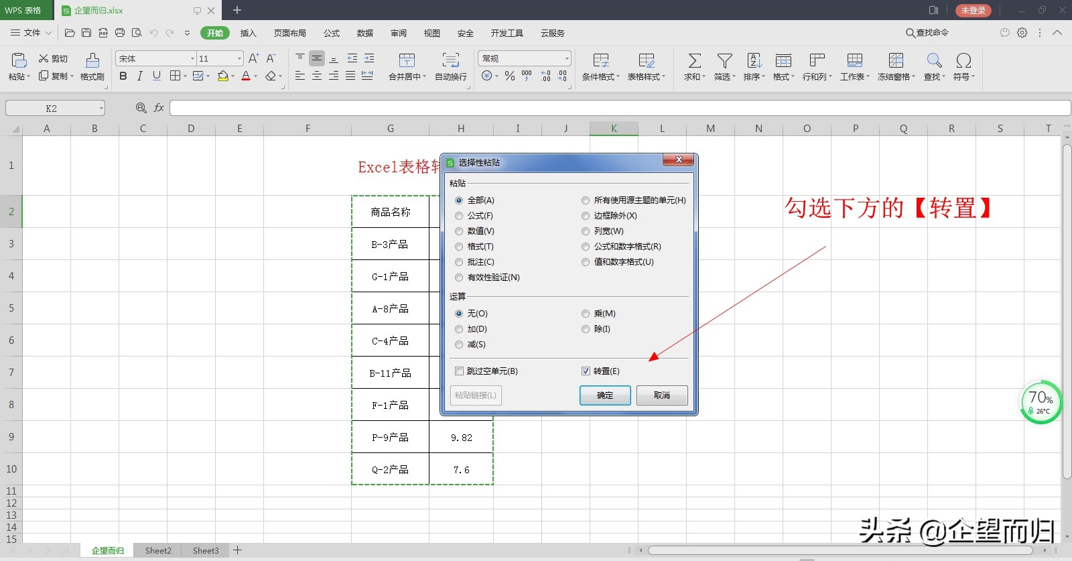Click the Sort (排序) icon
1072x561 pixels.
point(754,61)
